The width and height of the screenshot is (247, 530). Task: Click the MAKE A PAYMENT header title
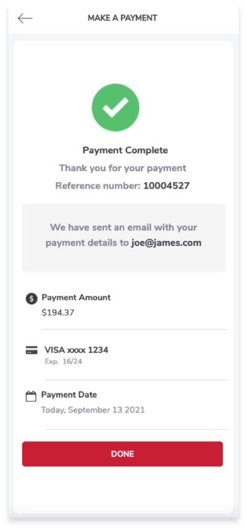[122, 18]
